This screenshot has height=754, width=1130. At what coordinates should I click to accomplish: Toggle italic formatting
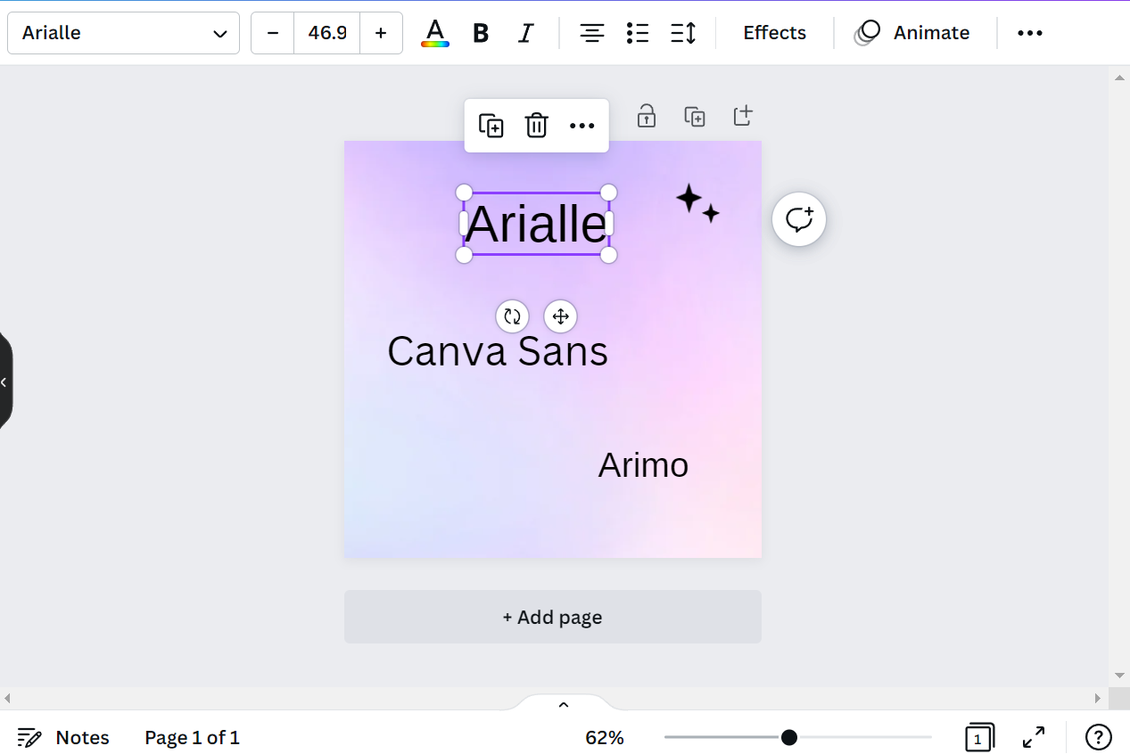click(525, 33)
